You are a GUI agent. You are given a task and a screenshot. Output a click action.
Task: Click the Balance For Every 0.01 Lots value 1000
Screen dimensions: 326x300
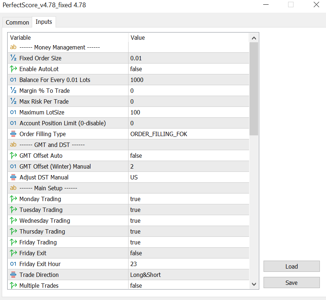click(137, 80)
